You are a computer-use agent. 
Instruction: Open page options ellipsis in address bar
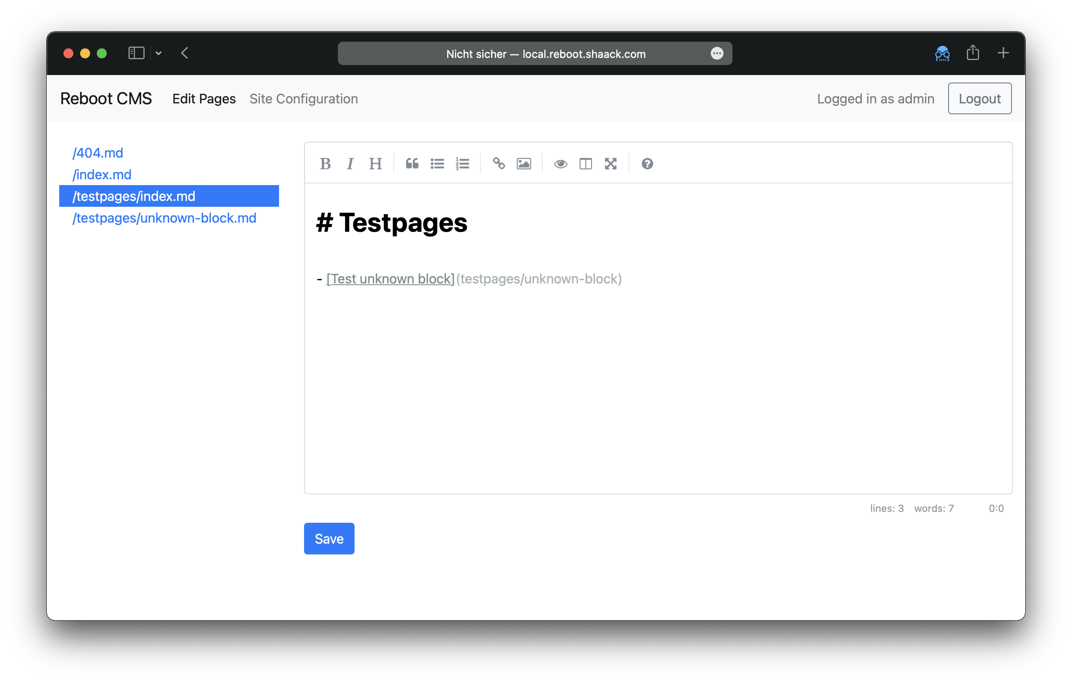(717, 53)
